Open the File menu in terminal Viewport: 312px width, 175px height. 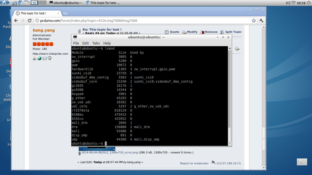pyautogui.click(x=76, y=43)
